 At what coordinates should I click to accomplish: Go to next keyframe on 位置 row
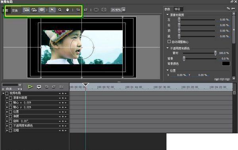[x=66, y=112]
